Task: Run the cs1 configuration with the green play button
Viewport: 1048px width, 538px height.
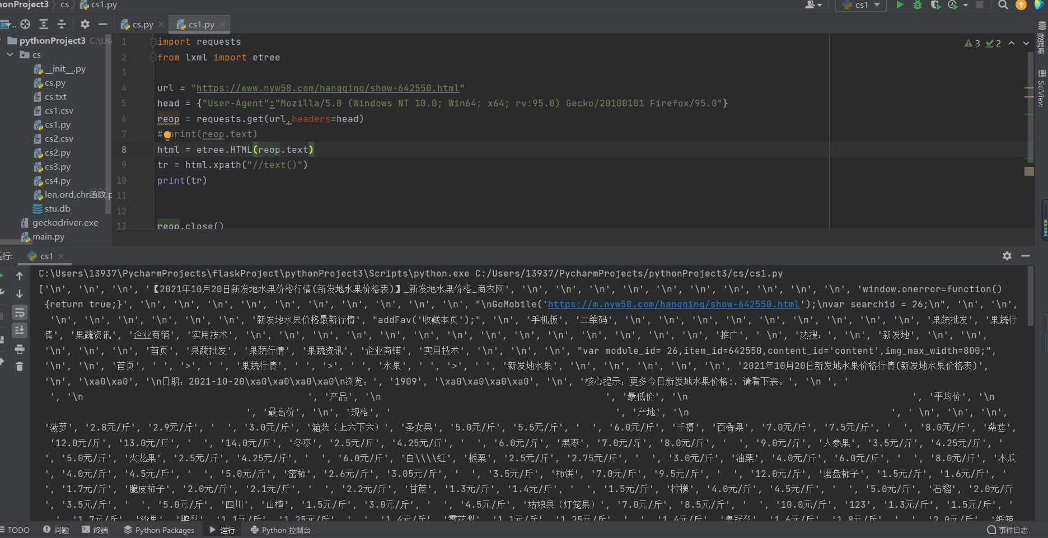Action: [900, 5]
